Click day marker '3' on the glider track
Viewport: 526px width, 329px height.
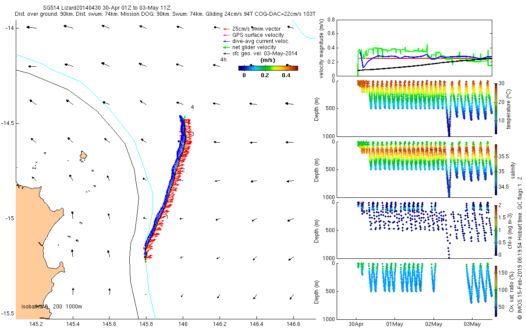[192, 134]
